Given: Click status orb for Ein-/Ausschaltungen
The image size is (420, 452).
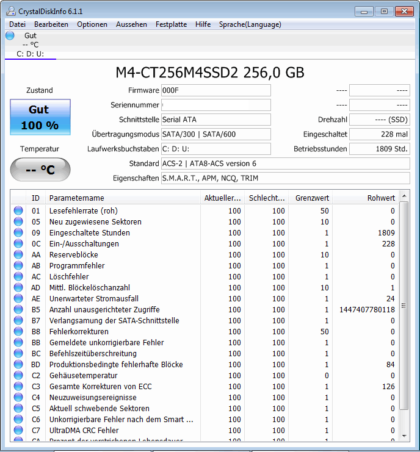Looking at the screenshot, I should click(18, 243).
